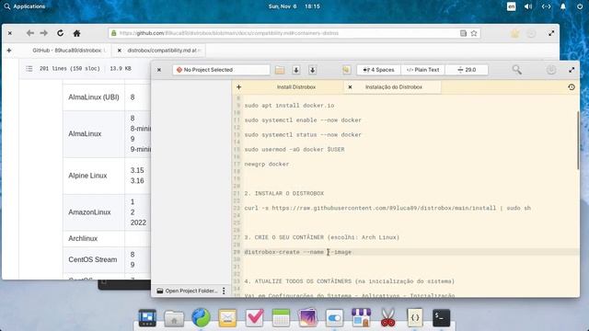Open the Code editor settings menu
The width and height of the screenshot is (589, 331).
[551, 70]
